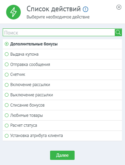Click the Далее button

[62, 155]
